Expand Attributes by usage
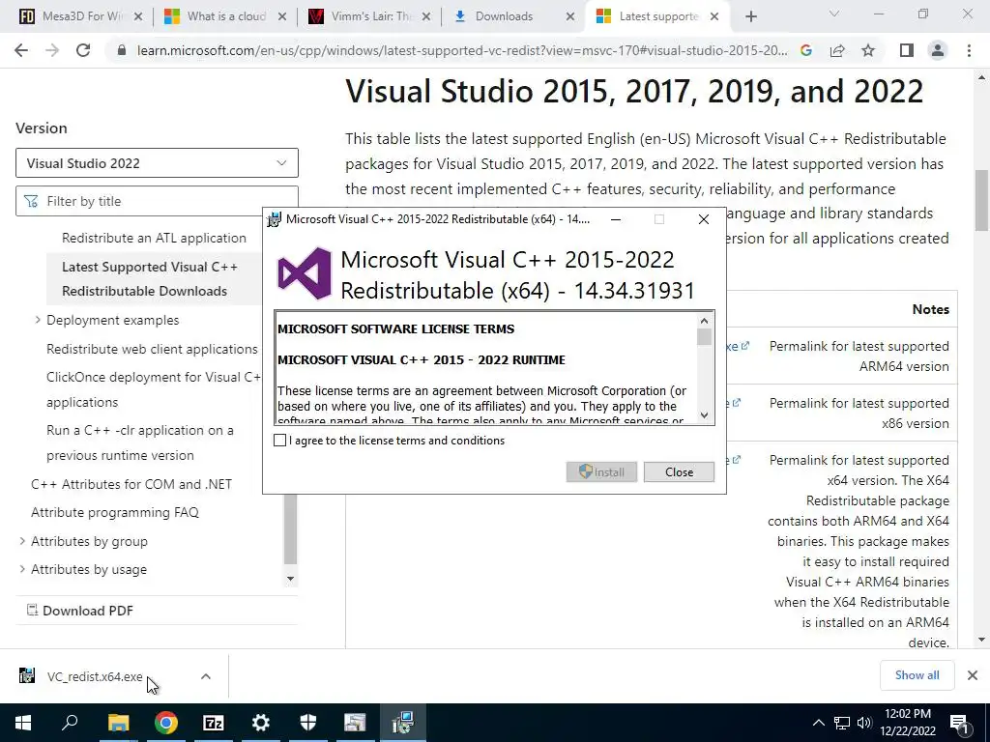 pos(22,569)
